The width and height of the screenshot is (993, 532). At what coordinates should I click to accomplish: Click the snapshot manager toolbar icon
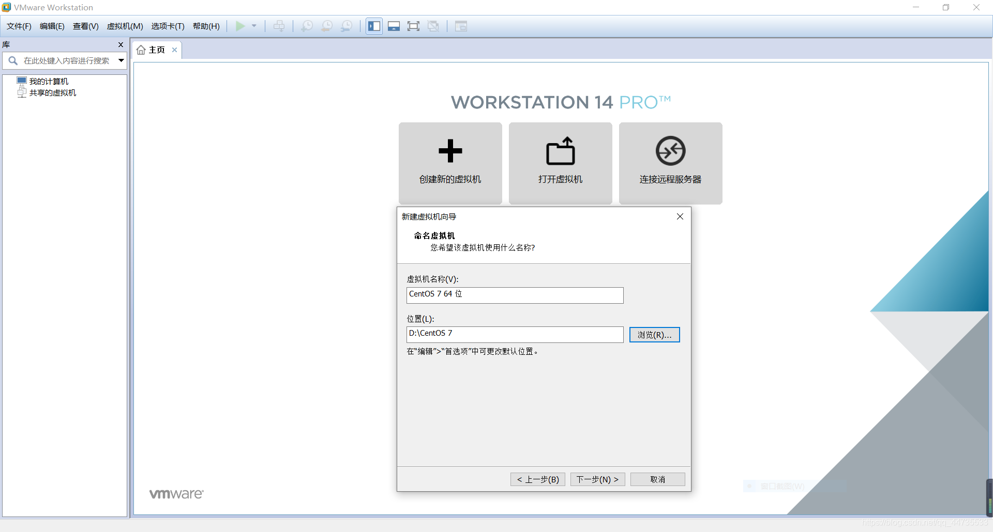pyautogui.click(x=347, y=26)
